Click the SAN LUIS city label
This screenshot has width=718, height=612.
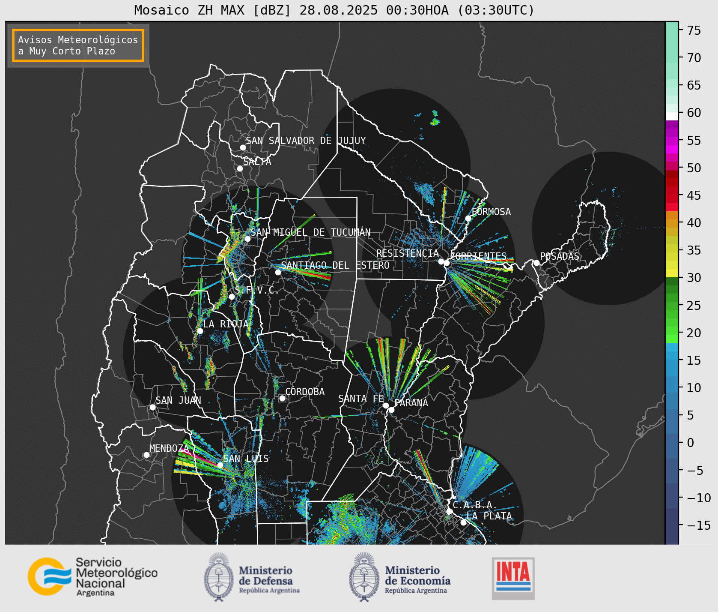pos(246,459)
